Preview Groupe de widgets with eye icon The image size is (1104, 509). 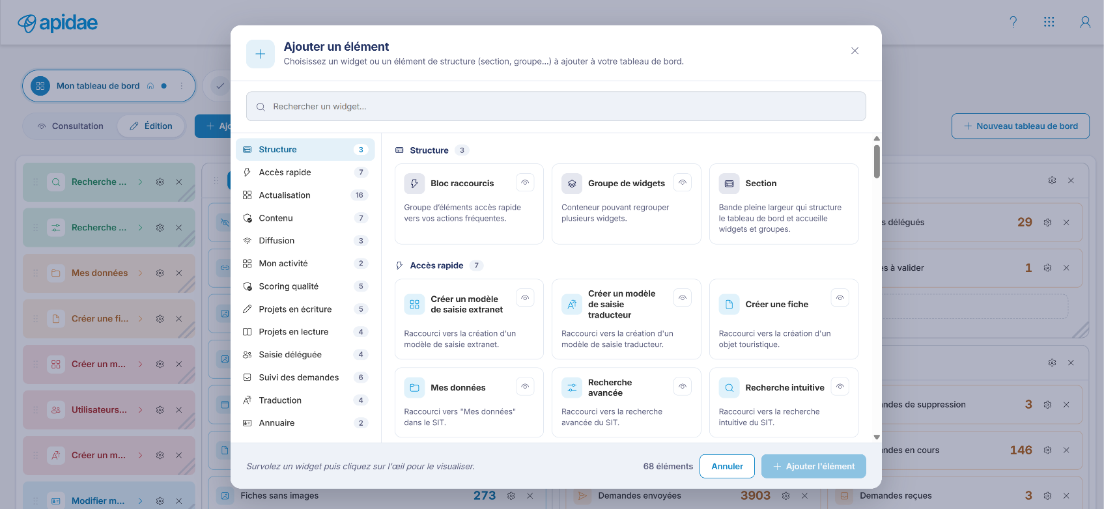coord(683,182)
